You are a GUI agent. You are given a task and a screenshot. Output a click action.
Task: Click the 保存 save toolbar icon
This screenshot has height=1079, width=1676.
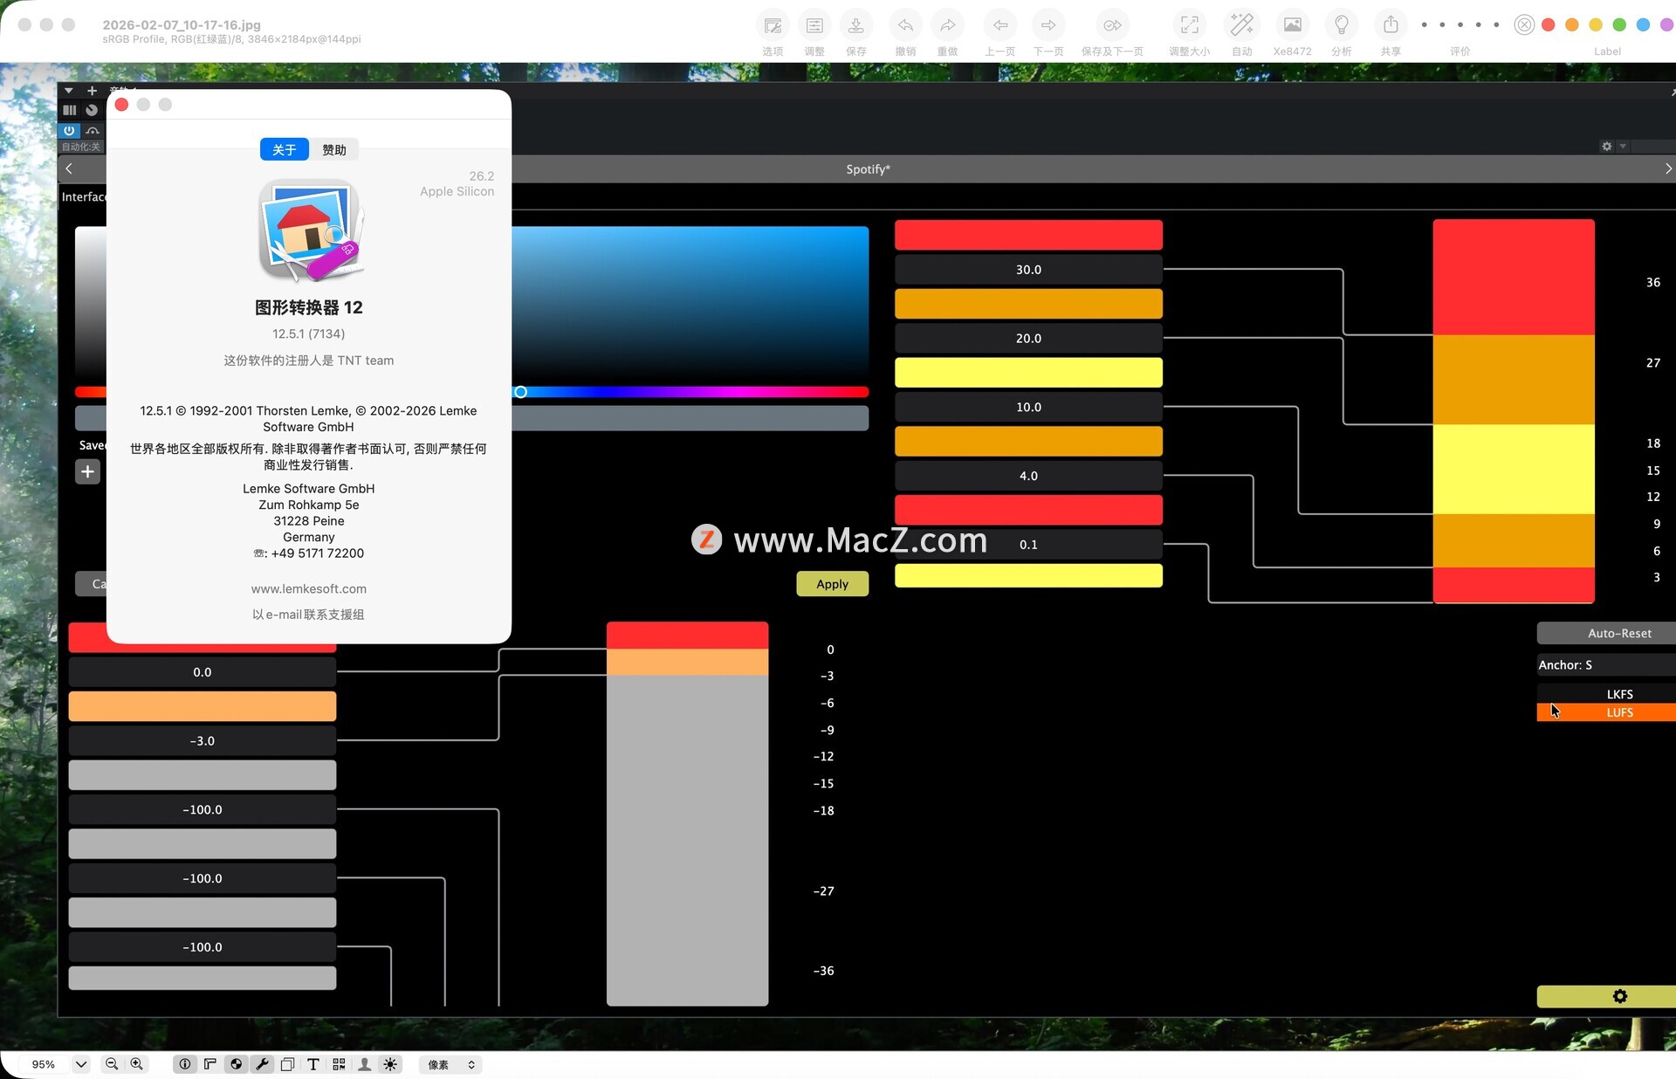point(855,26)
